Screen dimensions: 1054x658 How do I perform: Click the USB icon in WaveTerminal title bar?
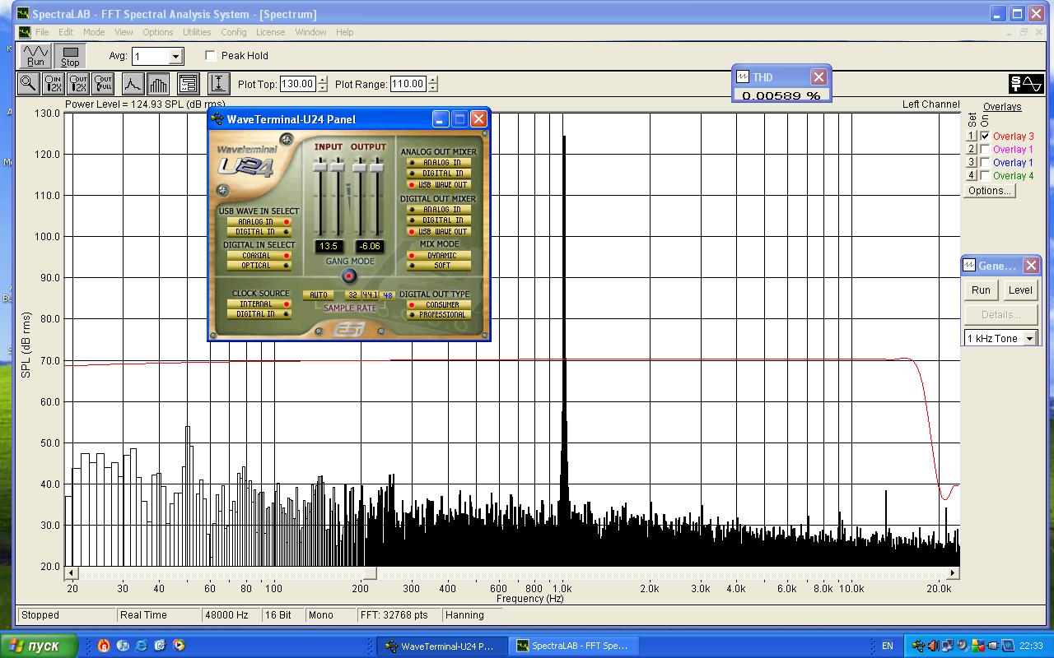click(x=217, y=119)
